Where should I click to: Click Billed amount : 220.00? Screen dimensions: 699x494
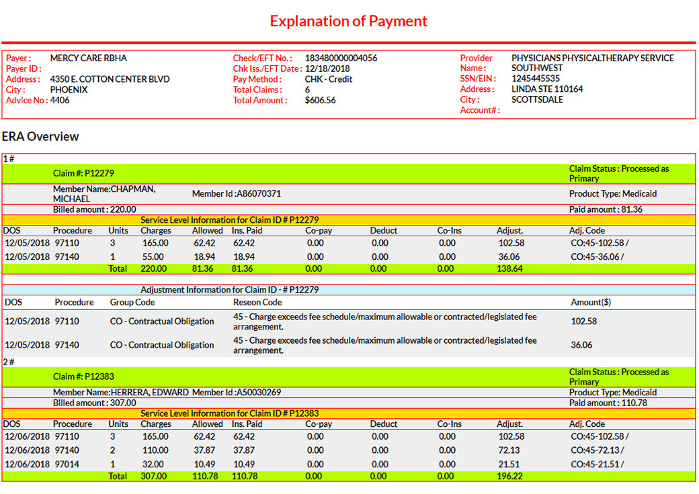[x=95, y=209]
